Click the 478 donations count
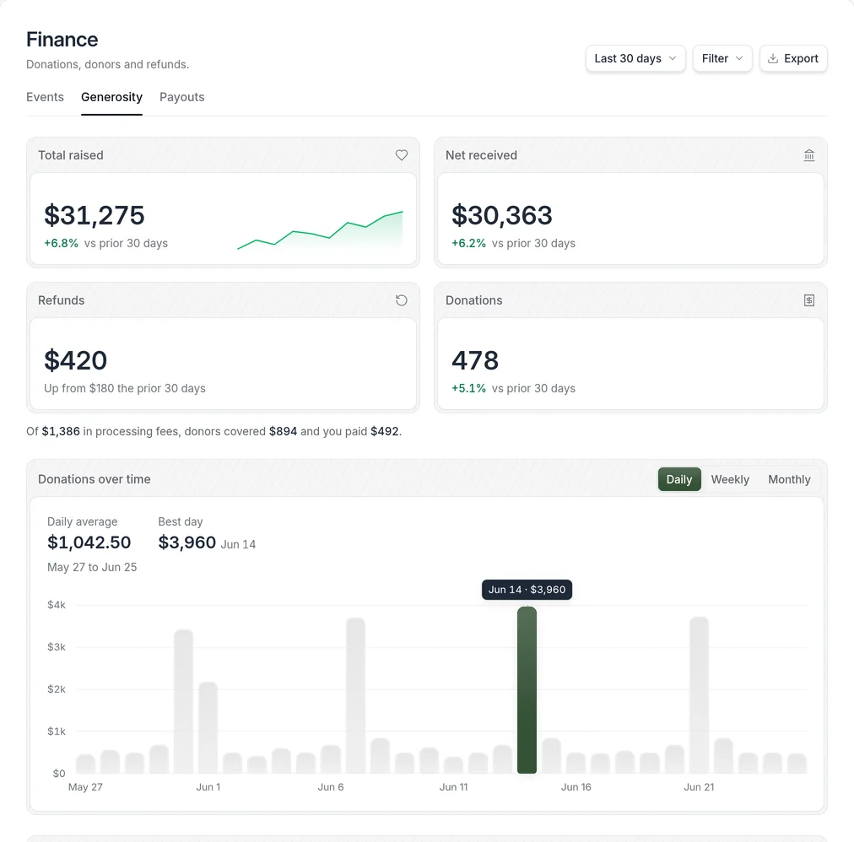 tap(475, 360)
